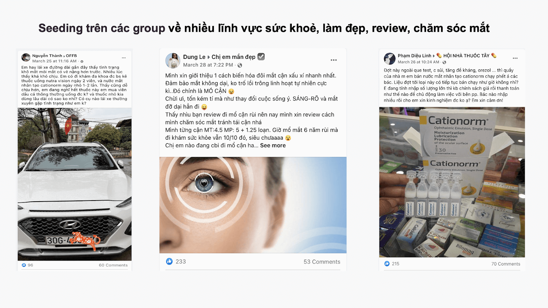Viewport: 548px width, 308px height.
Task: Open options menu on Nguyễn Thành post
Action: 124,58
